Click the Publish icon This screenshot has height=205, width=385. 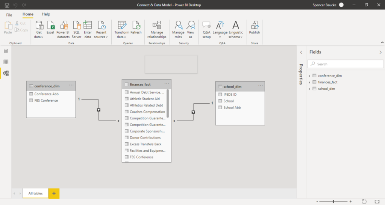[x=255, y=26]
